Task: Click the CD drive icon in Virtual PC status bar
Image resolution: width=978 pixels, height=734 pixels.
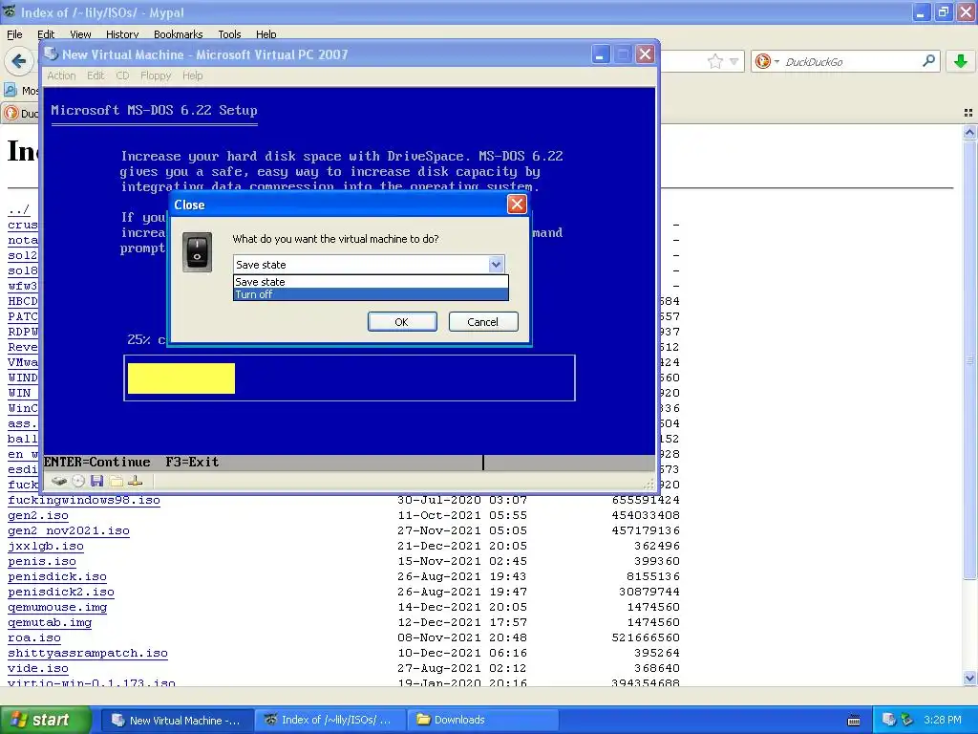Action: (78, 481)
